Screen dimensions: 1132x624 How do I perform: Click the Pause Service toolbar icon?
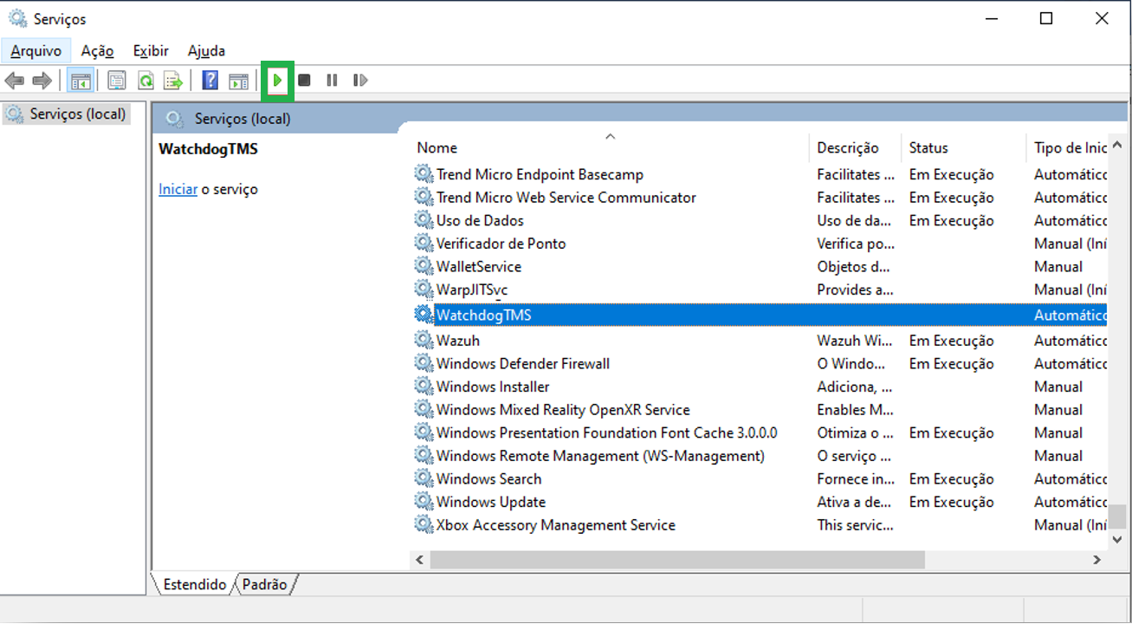coord(332,81)
